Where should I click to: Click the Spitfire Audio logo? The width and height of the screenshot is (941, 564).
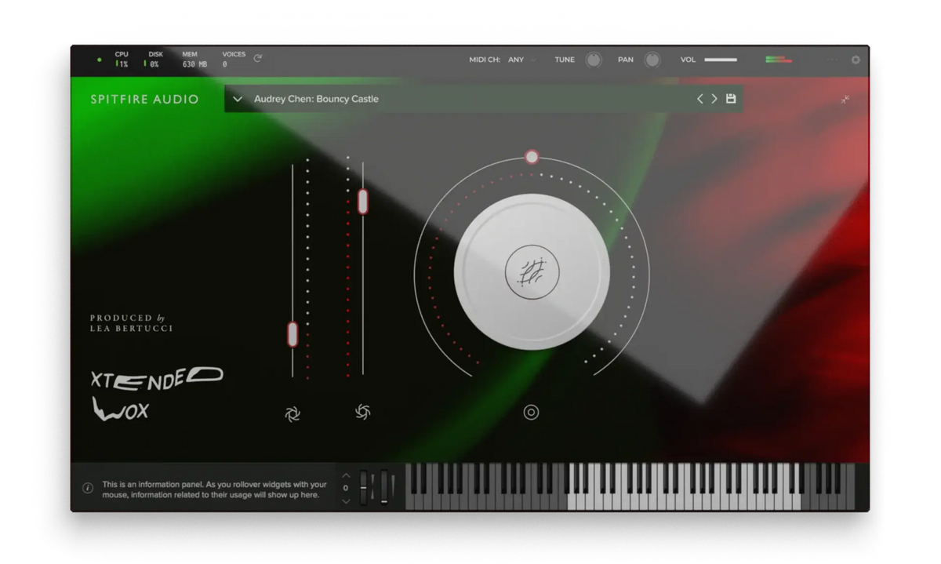coord(144,100)
